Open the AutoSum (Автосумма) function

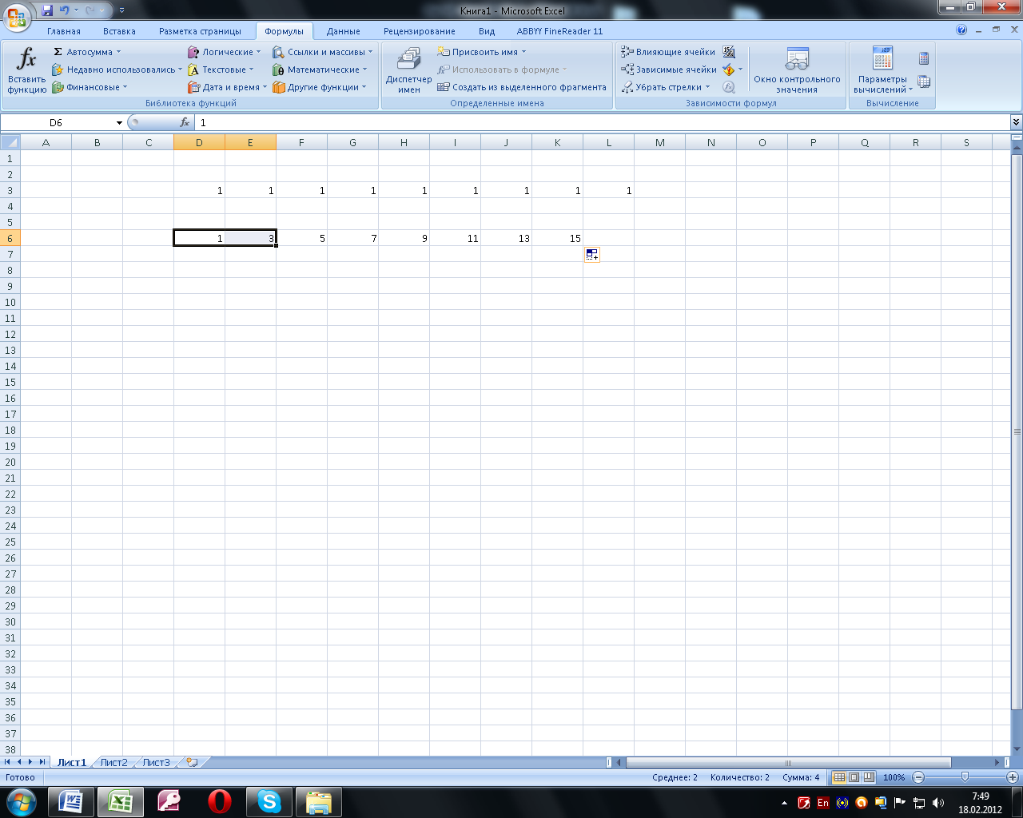tap(86, 52)
